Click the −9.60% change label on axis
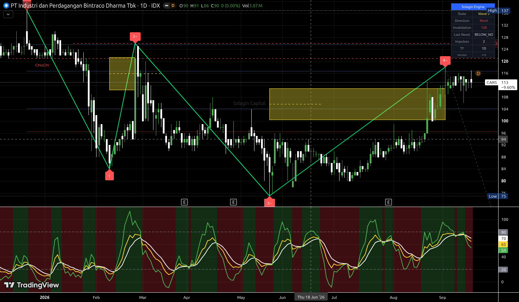 coord(509,87)
